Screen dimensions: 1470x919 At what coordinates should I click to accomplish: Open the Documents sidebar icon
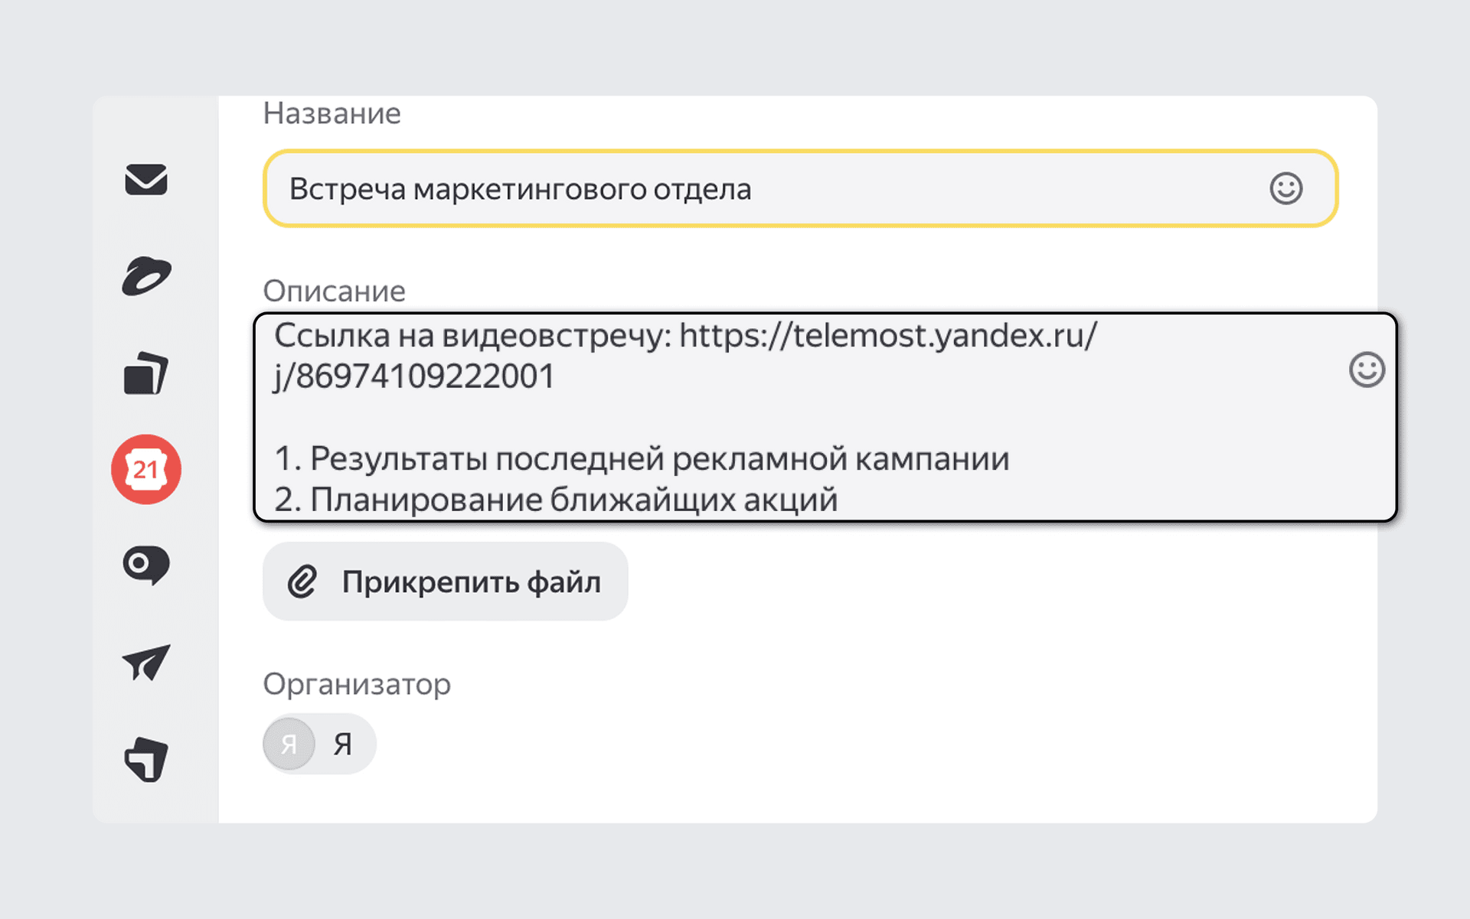click(x=146, y=374)
